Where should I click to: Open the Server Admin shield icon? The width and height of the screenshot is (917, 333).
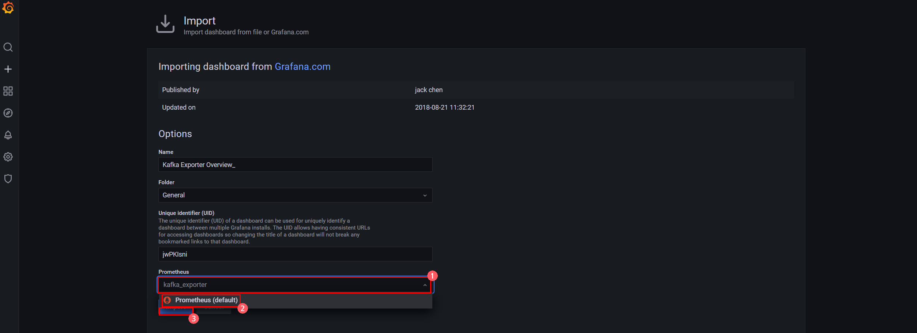[x=8, y=179]
